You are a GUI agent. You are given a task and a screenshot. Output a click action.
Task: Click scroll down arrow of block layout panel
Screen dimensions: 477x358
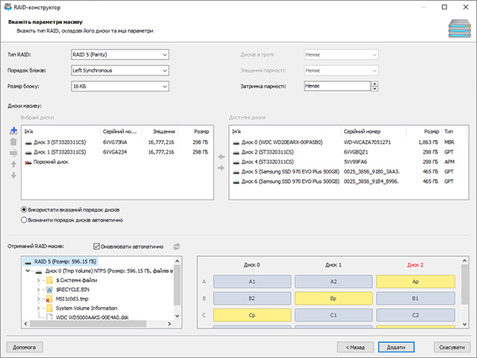click(x=464, y=325)
